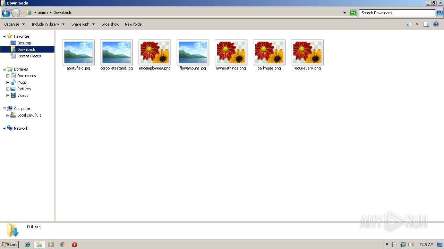
Task: Select the Documents library
Action: point(26,76)
